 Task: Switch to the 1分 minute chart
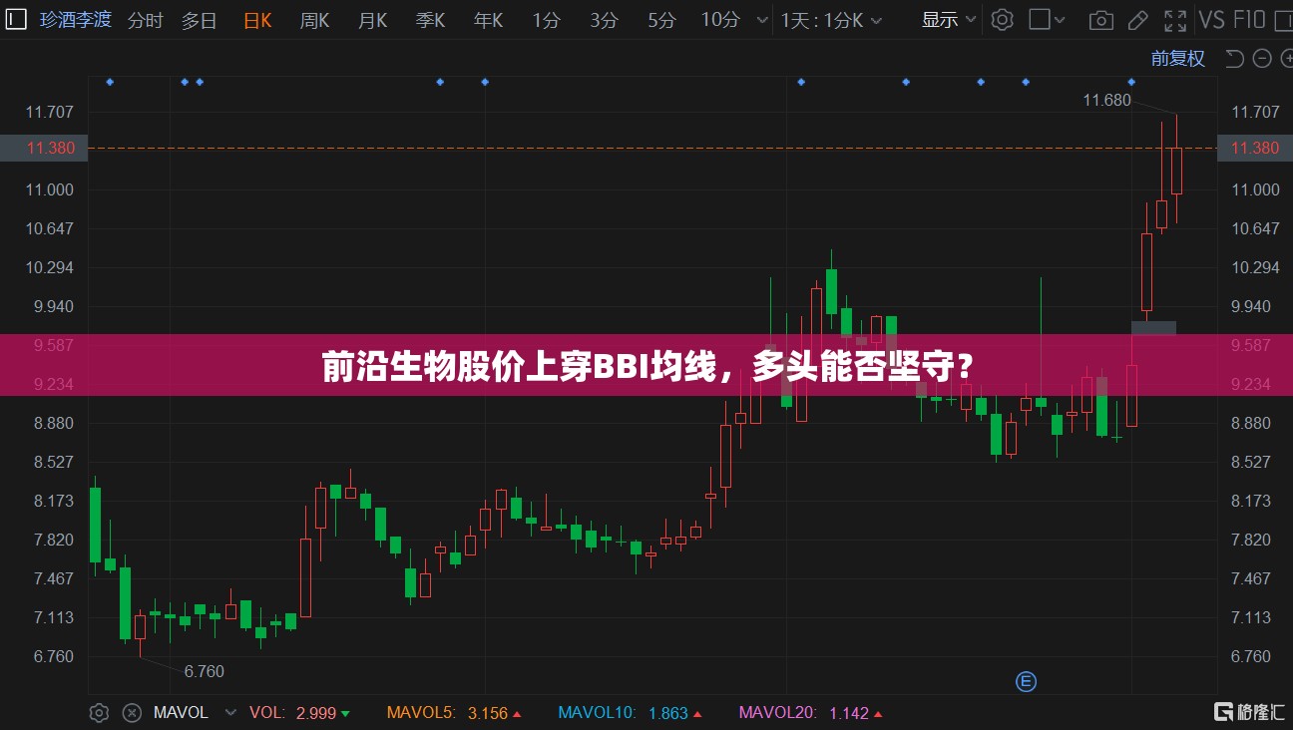click(546, 20)
